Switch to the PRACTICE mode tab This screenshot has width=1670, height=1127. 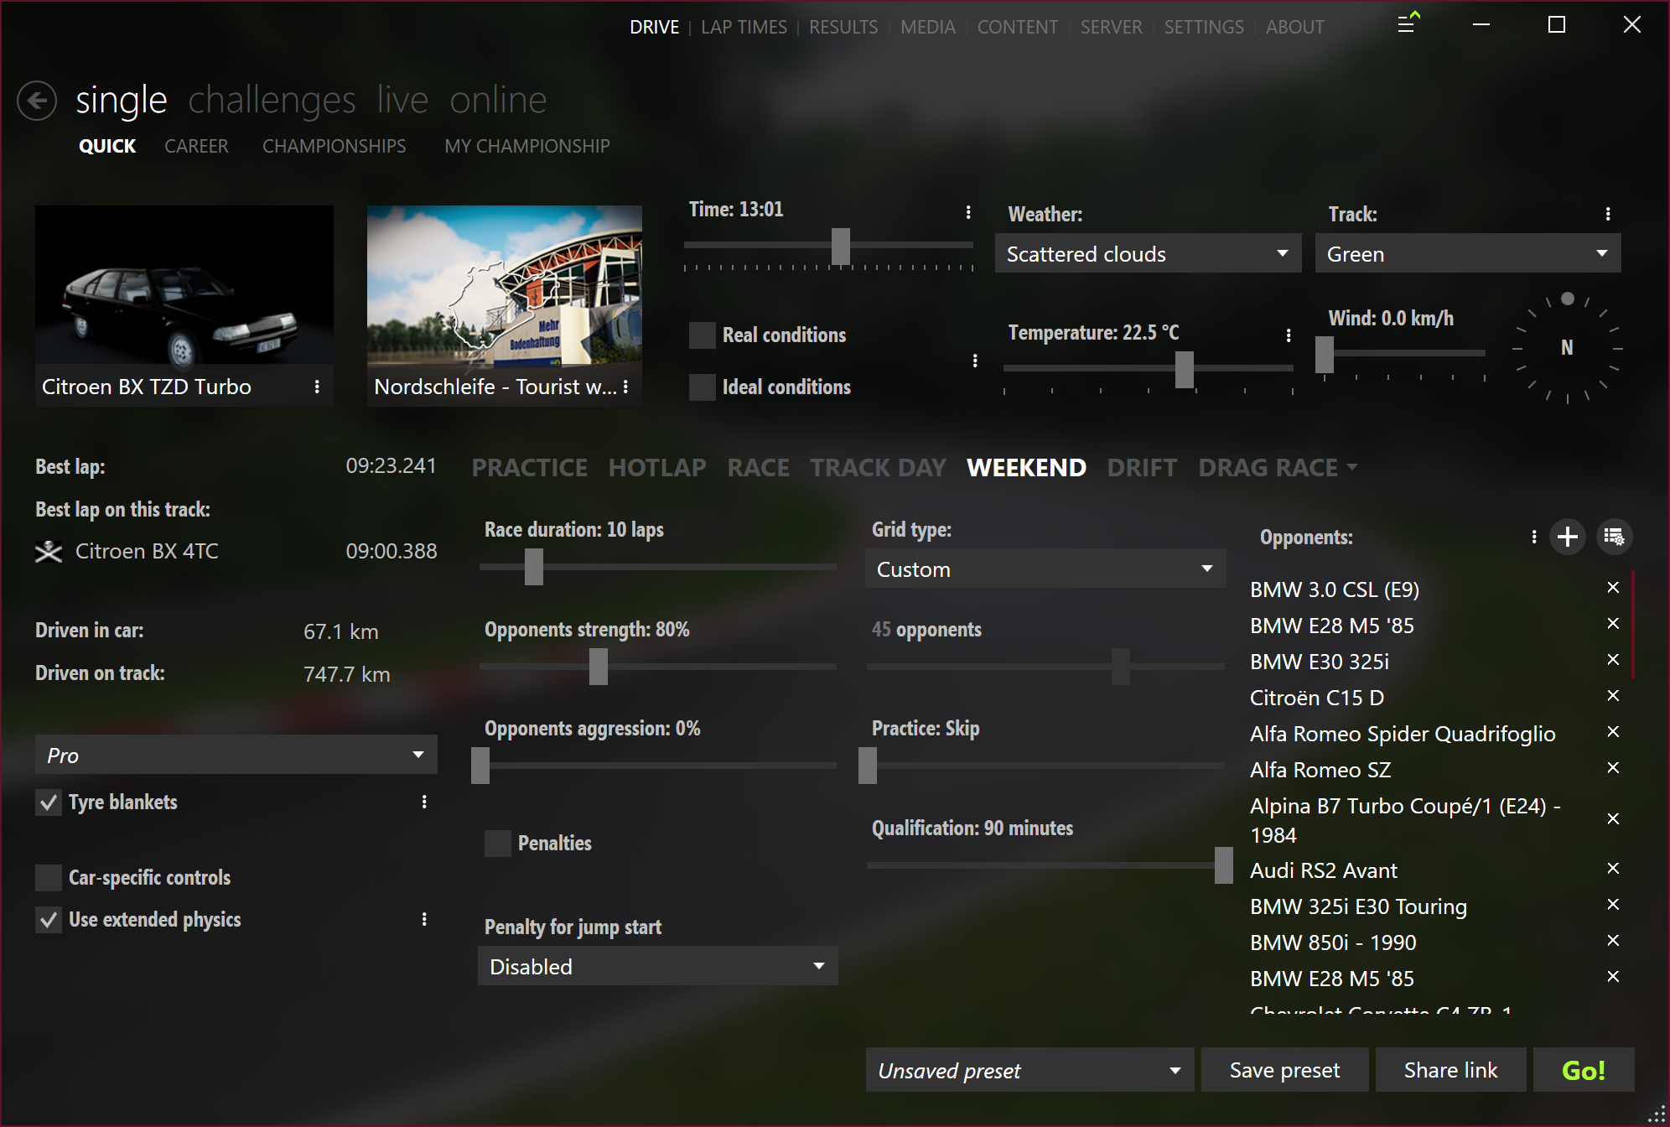[529, 467]
